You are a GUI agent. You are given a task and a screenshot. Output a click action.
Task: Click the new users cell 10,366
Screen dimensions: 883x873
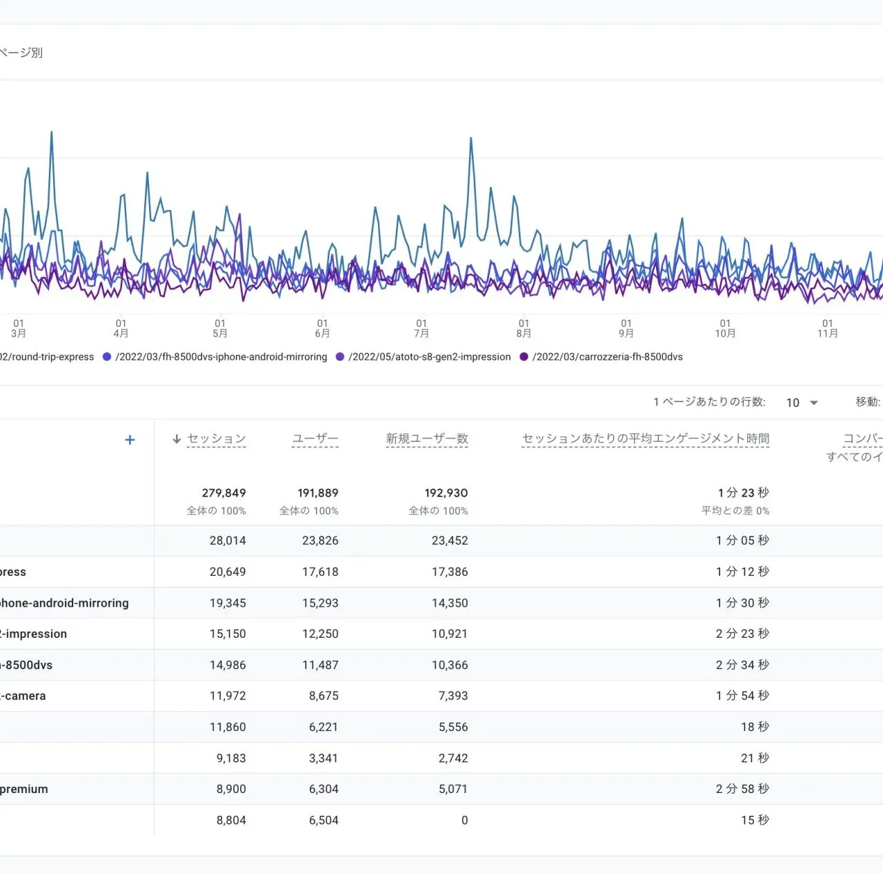point(450,665)
